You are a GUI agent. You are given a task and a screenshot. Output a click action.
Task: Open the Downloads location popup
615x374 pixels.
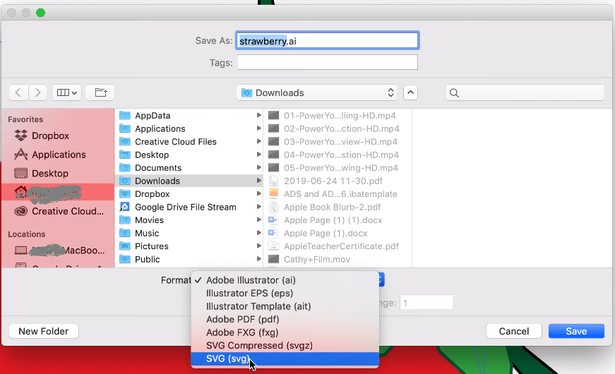click(316, 92)
